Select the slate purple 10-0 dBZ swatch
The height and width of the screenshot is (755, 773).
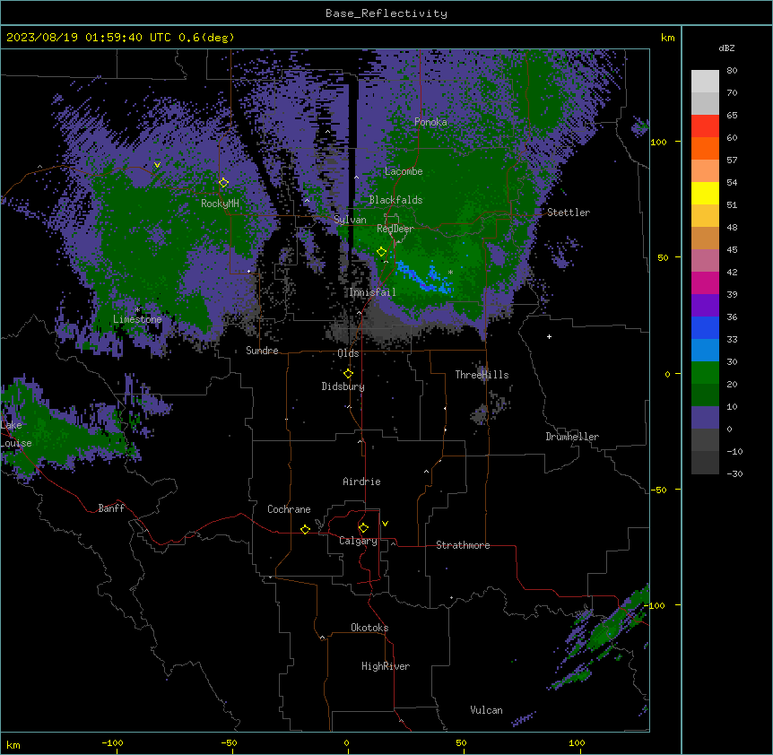pyautogui.click(x=705, y=418)
